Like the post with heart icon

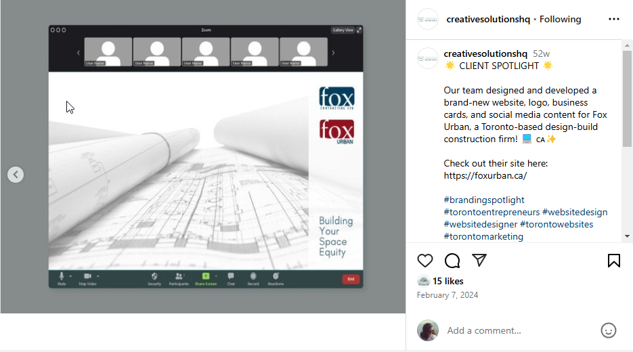pos(424,261)
